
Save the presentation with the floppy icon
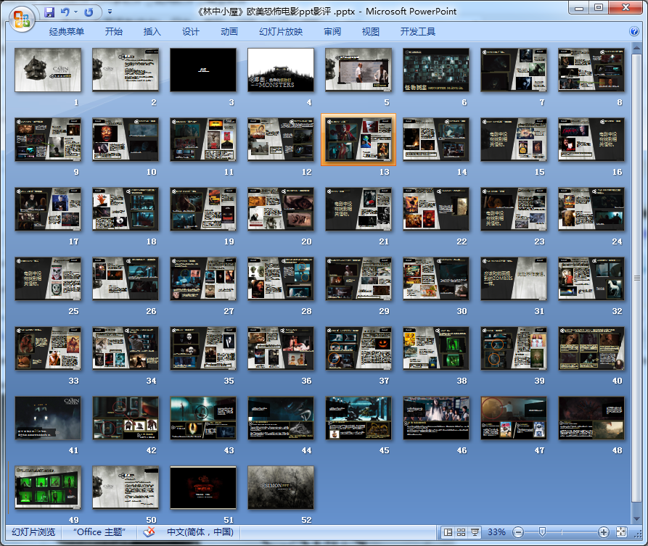pyautogui.click(x=49, y=12)
